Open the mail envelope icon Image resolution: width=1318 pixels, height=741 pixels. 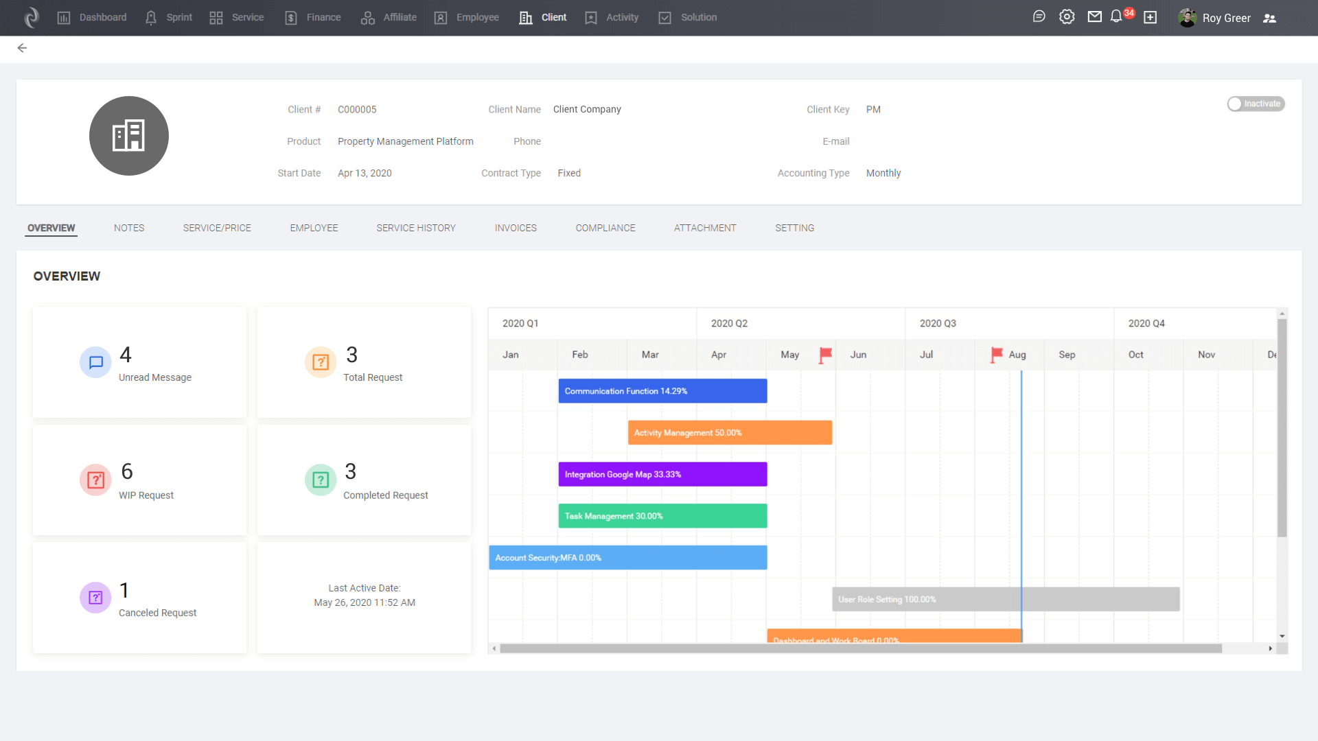click(x=1095, y=17)
